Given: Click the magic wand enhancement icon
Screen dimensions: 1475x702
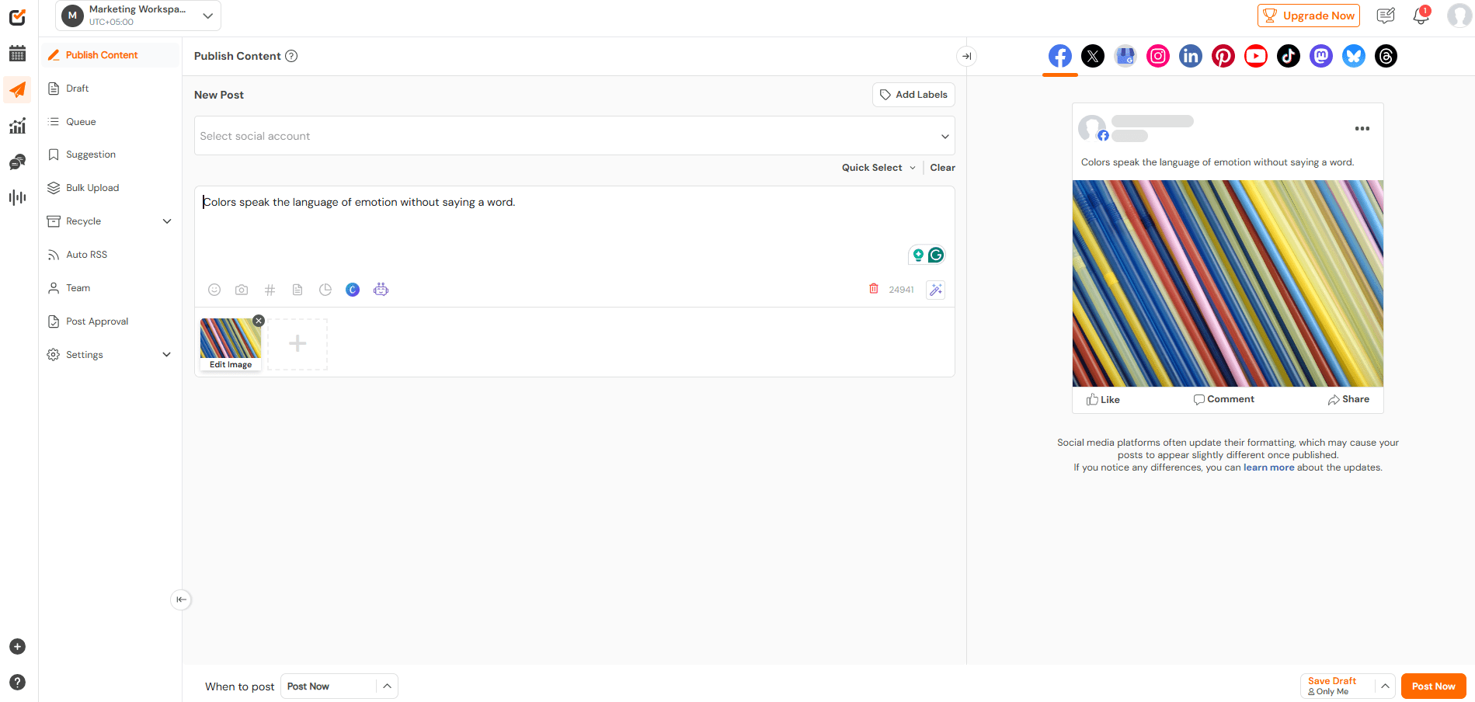Looking at the screenshot, I should coord(935,289).
